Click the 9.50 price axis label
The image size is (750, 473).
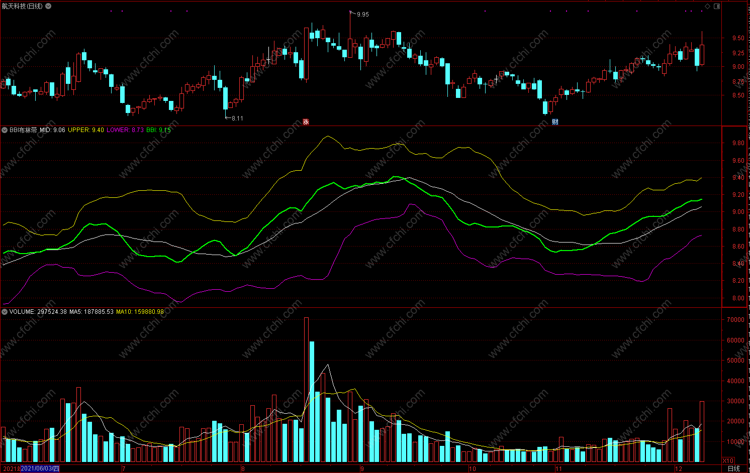click(x=738, y=38)
